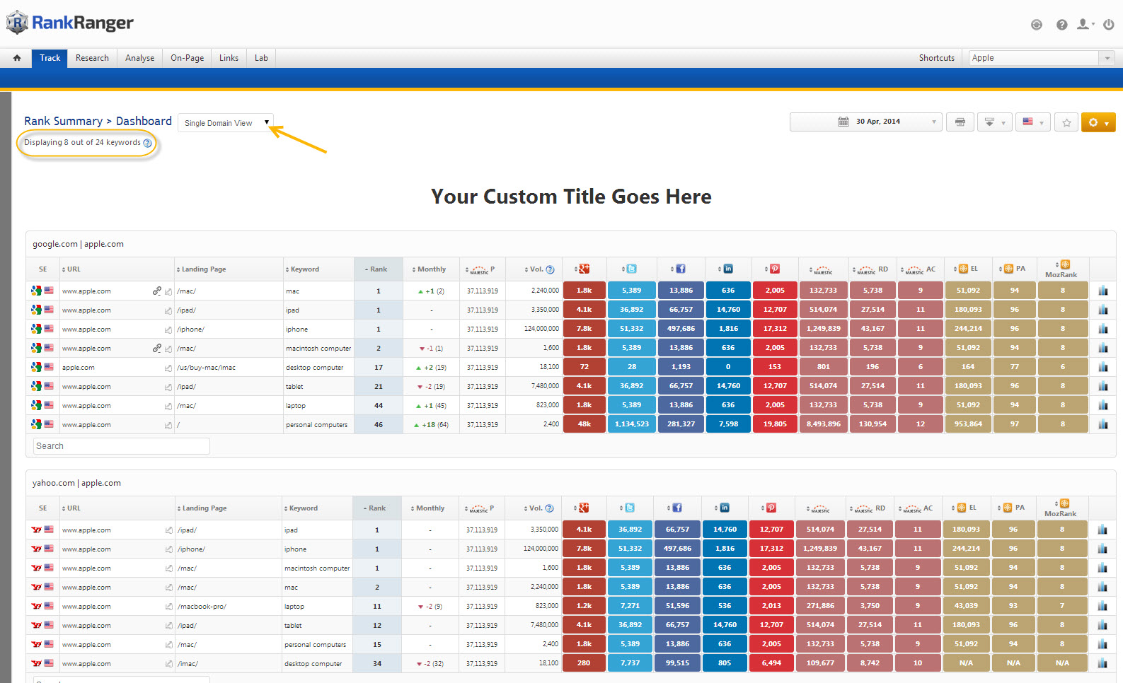Expand the Apple campaign selector dropdown
The height and width of the screenshot is (683, 1123).
coord(1107,58)
